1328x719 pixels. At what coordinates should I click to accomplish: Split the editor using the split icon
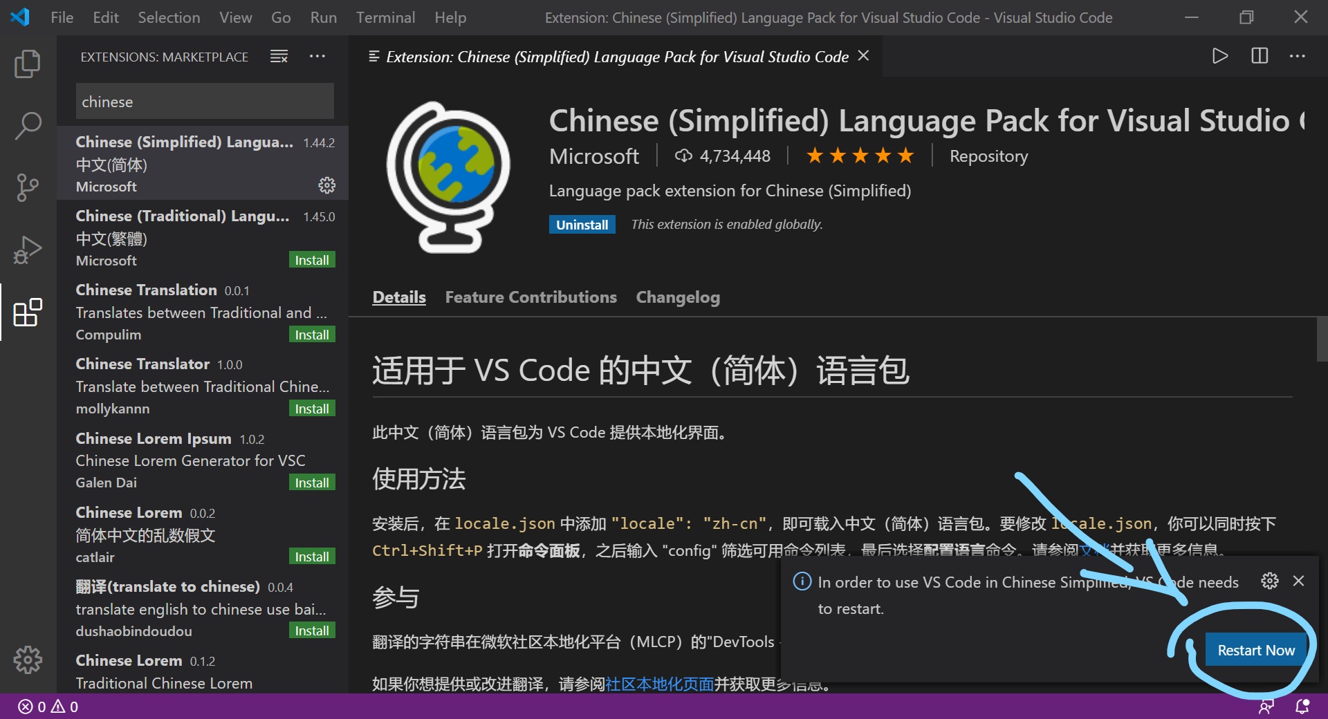click(x=1260, y=56)
